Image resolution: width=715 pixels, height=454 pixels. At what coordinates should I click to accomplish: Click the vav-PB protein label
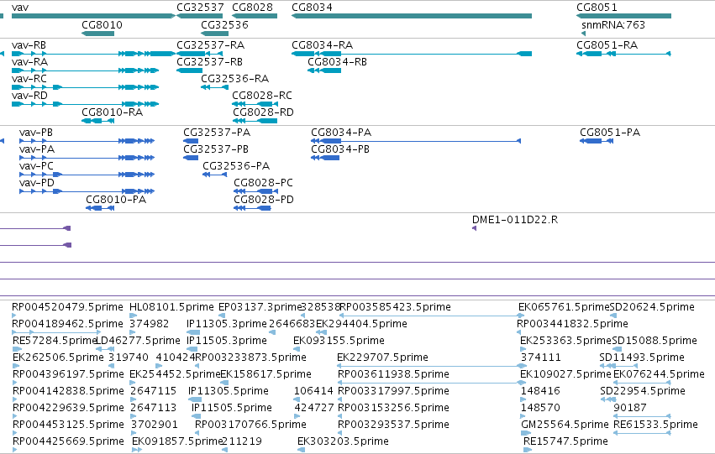[36, 133]
